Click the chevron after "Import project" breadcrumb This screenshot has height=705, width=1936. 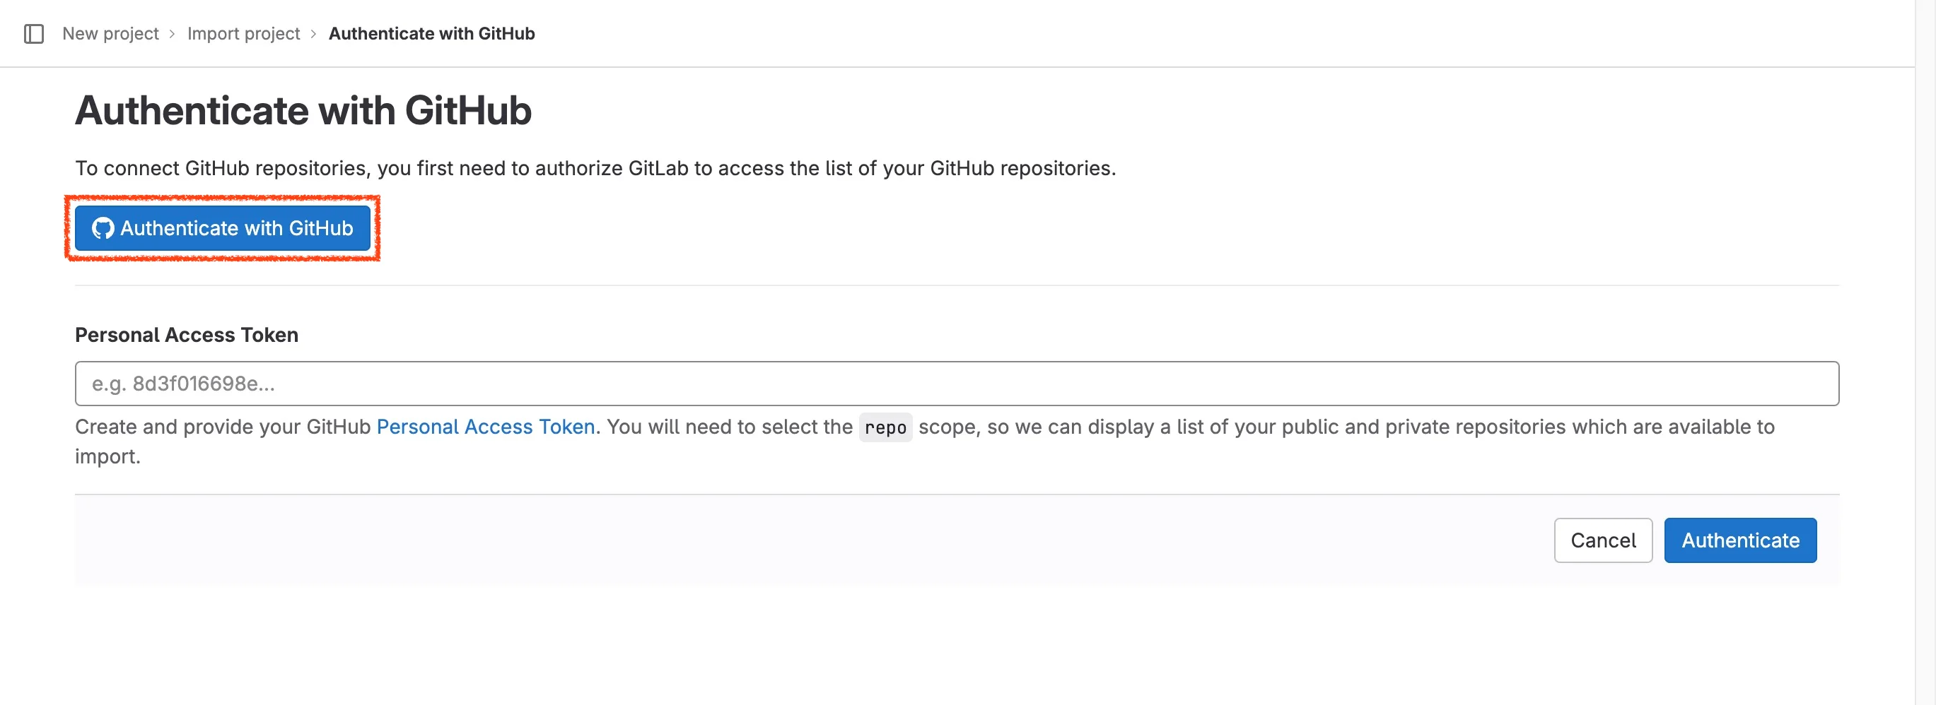(313, 34)
